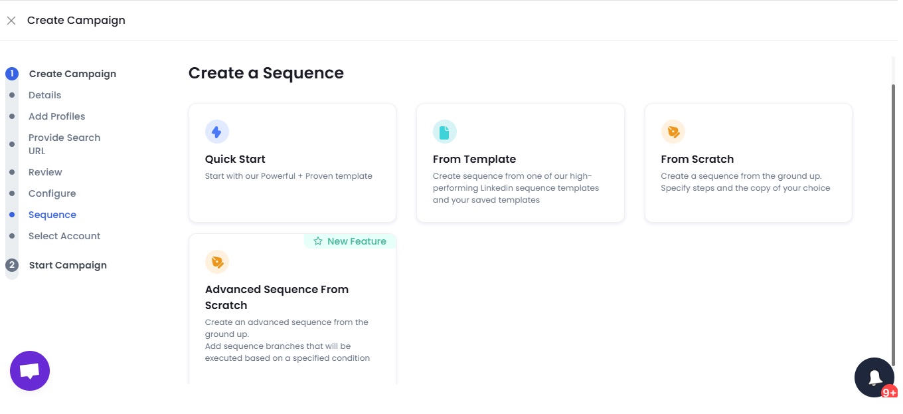Open the notifications bell
The image size is (903, 414).
874,377
